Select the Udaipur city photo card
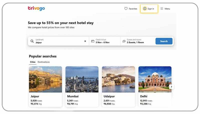This screenshot has height=114, width=200. (118, 79)
